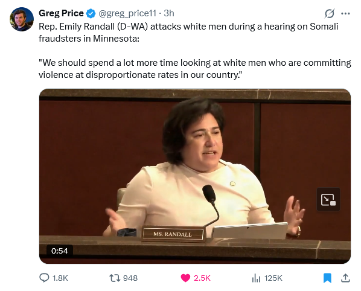Open the Grok explain icon
361x291 pixels.
(x=330, y=13)
